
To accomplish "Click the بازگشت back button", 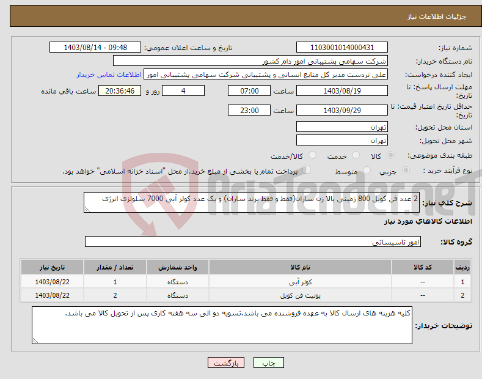I will click(226, 363).
